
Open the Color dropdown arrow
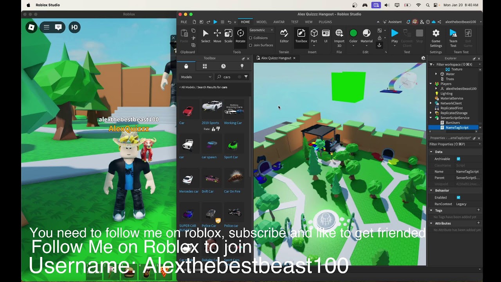tap(353, 46)
